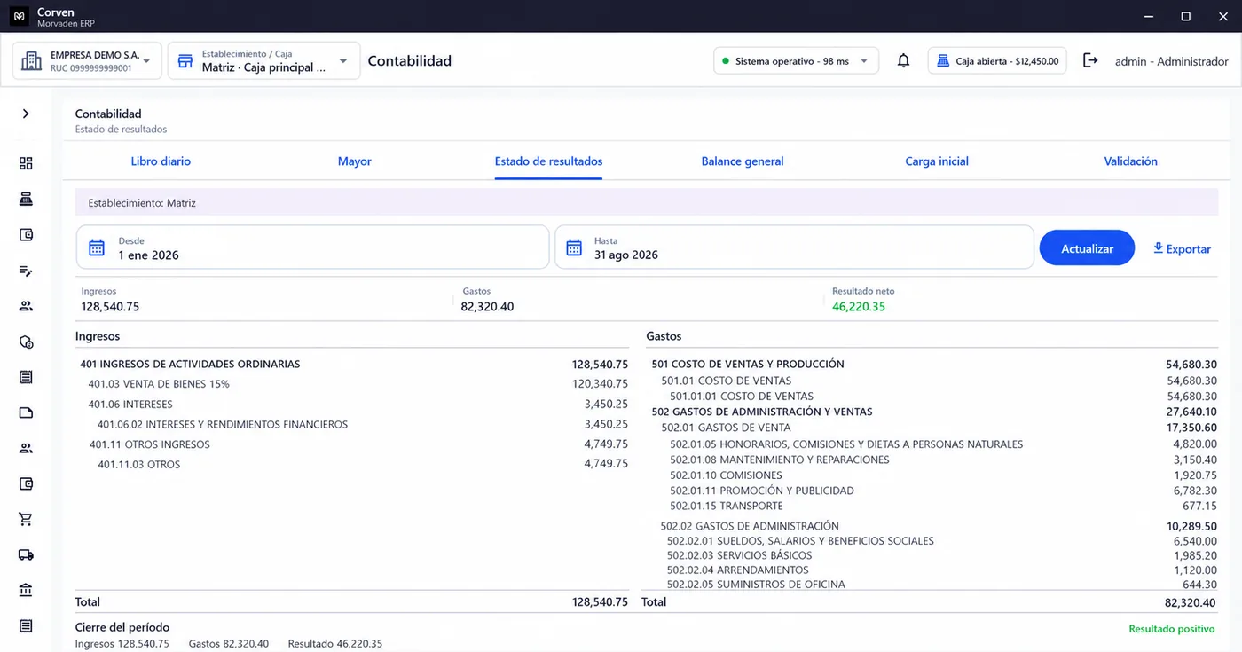Open the dashboard grid icon in sidebar
The width and height of the screenshot is (1242, 652).
point(26,163)
